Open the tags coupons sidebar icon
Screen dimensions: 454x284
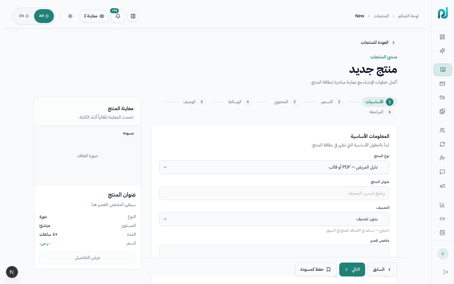tap(442, 98)
